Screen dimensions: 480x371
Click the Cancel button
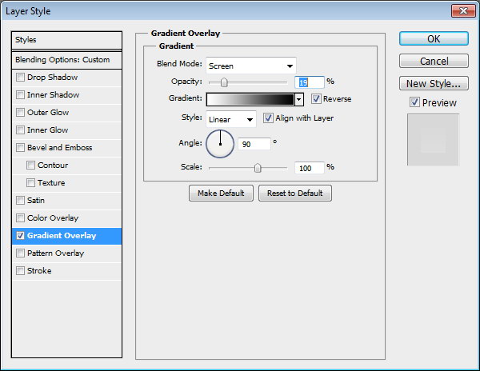tap(434, 62)
